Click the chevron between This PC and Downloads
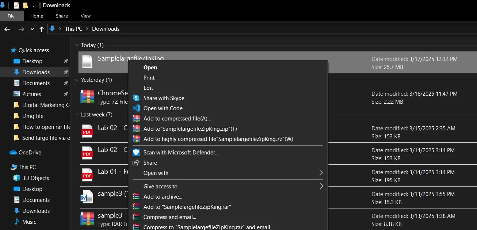Image resolution: width=477 pixels, height=230 pixels. 87,29
